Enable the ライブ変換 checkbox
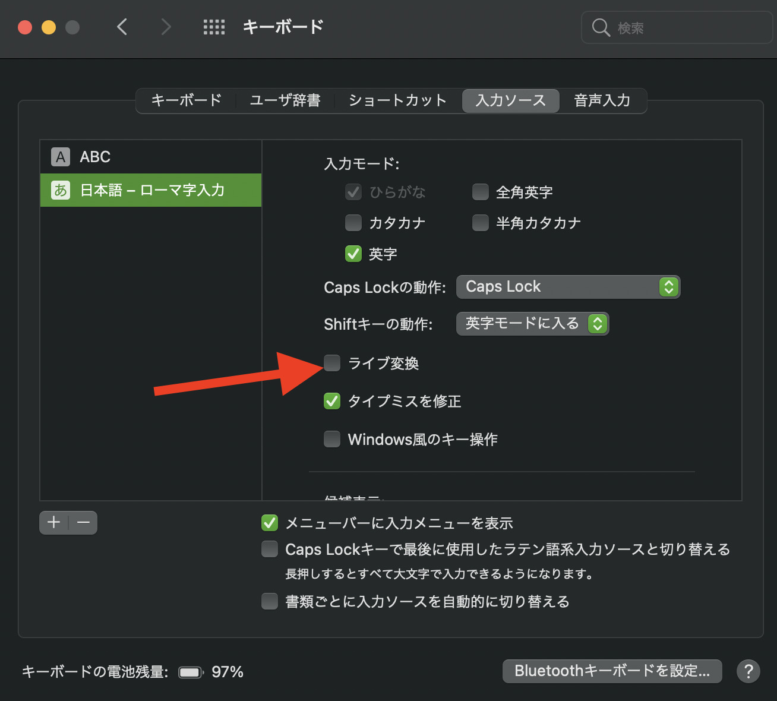Image resolution: width=777 pixels, height=701 pixels. coord(332,363)
